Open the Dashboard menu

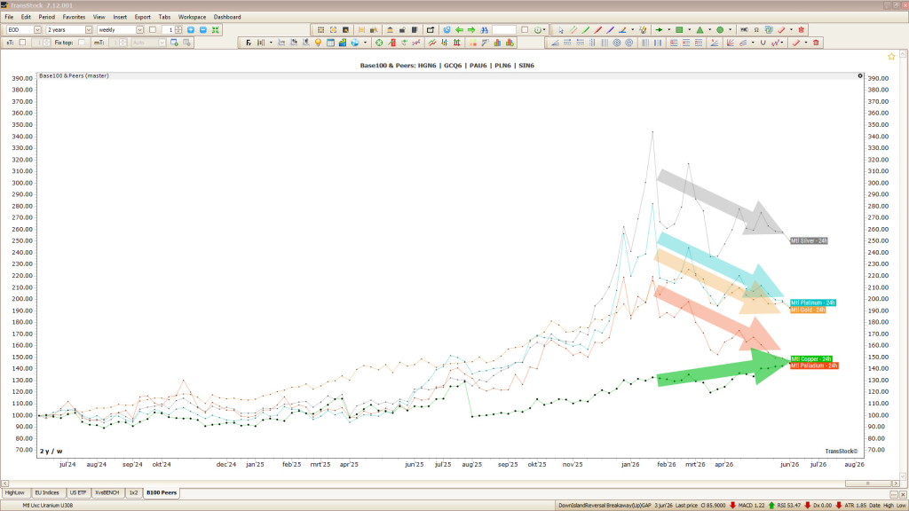pos(227,17)
